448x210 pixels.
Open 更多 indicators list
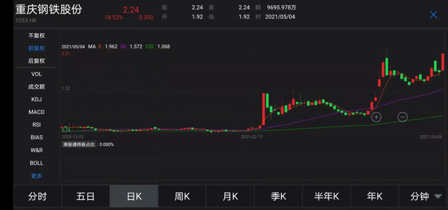pos(37,176)
